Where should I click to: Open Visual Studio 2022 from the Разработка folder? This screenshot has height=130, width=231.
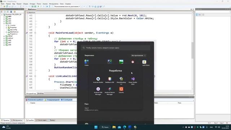(133, 81)
